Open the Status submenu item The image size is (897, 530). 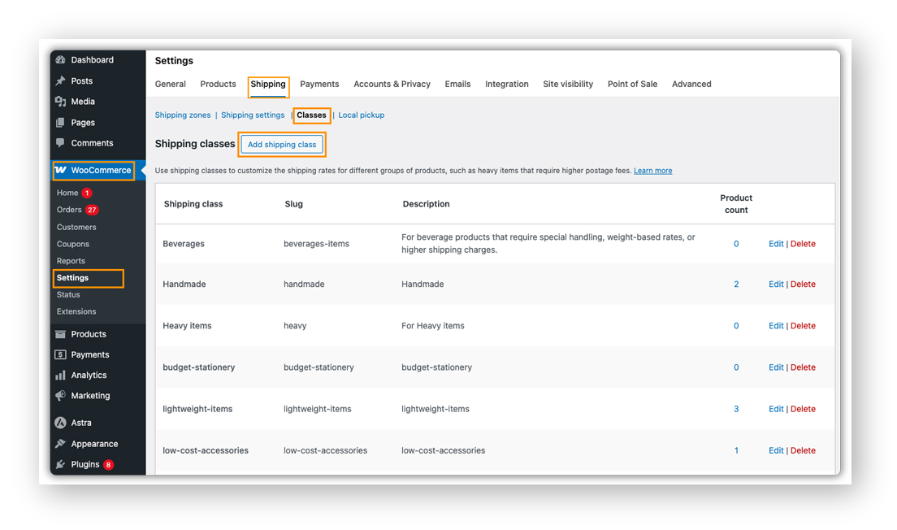pos(68,295)
